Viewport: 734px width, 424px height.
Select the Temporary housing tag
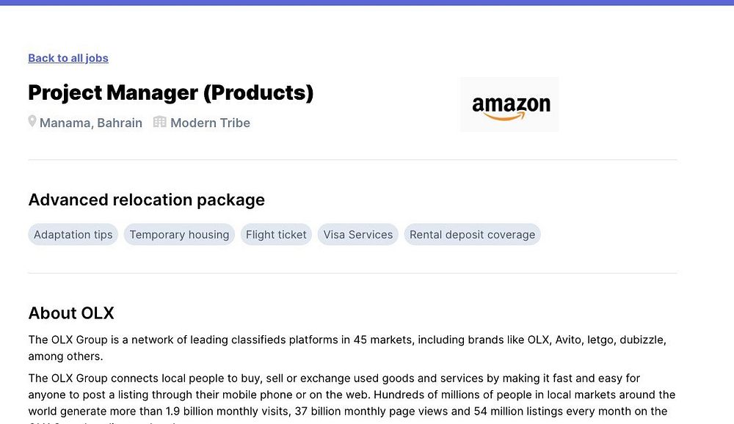[179, 235]
